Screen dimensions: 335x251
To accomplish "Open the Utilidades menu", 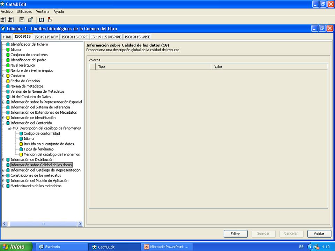I will click(x=24, y=12).
